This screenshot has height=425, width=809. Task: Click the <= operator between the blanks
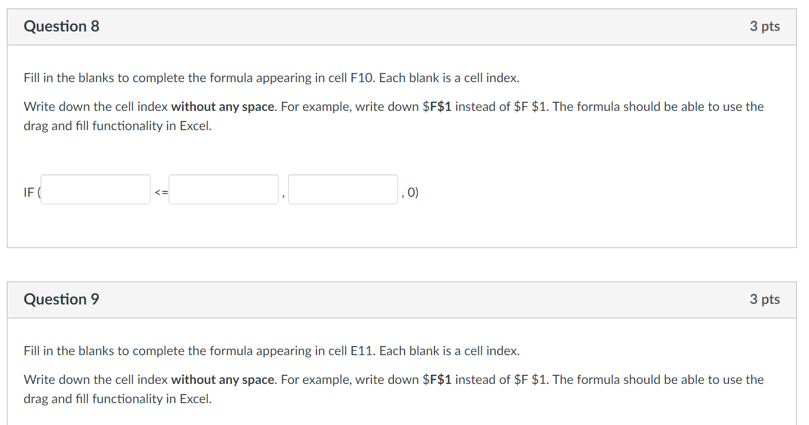161,193
